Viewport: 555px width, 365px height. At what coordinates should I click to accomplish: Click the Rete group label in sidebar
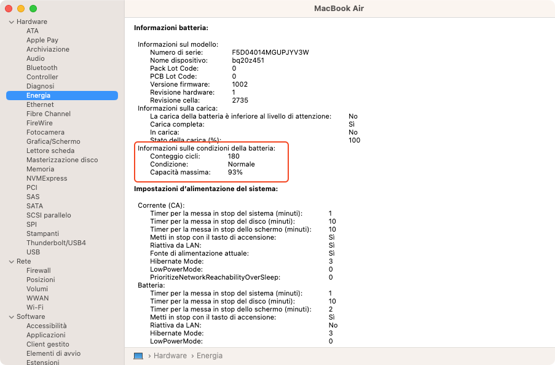[x=24, y=261]
